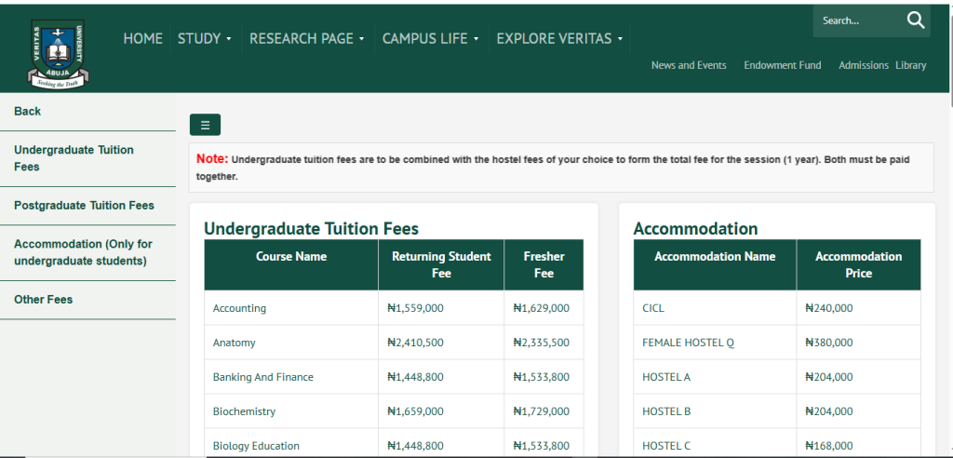The height and width of the screenshot is (458, 953).
Task: Type in the Search input field
Action: pyautogui.click(x=856, y=20)
